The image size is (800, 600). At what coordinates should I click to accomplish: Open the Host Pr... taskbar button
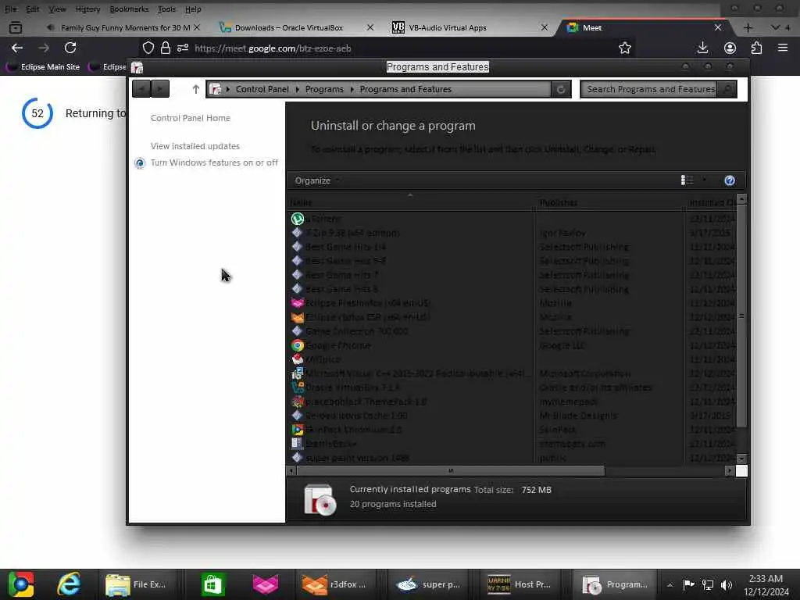click(x=519, y=584)
